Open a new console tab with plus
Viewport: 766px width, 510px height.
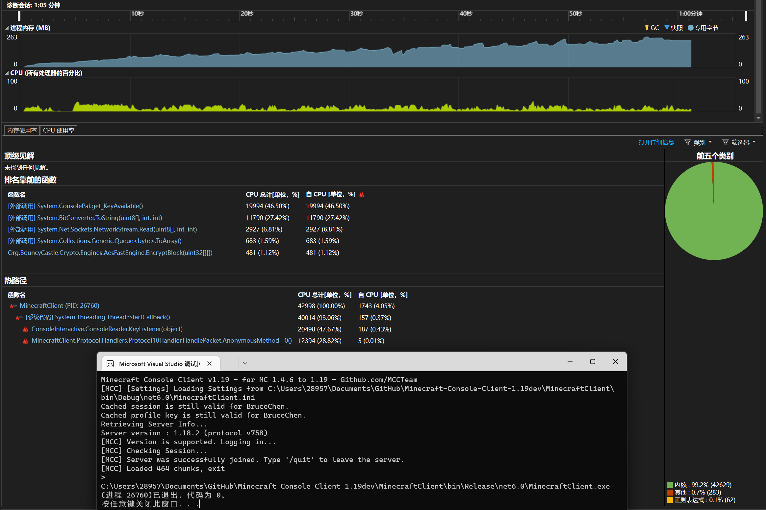(230, 363)
